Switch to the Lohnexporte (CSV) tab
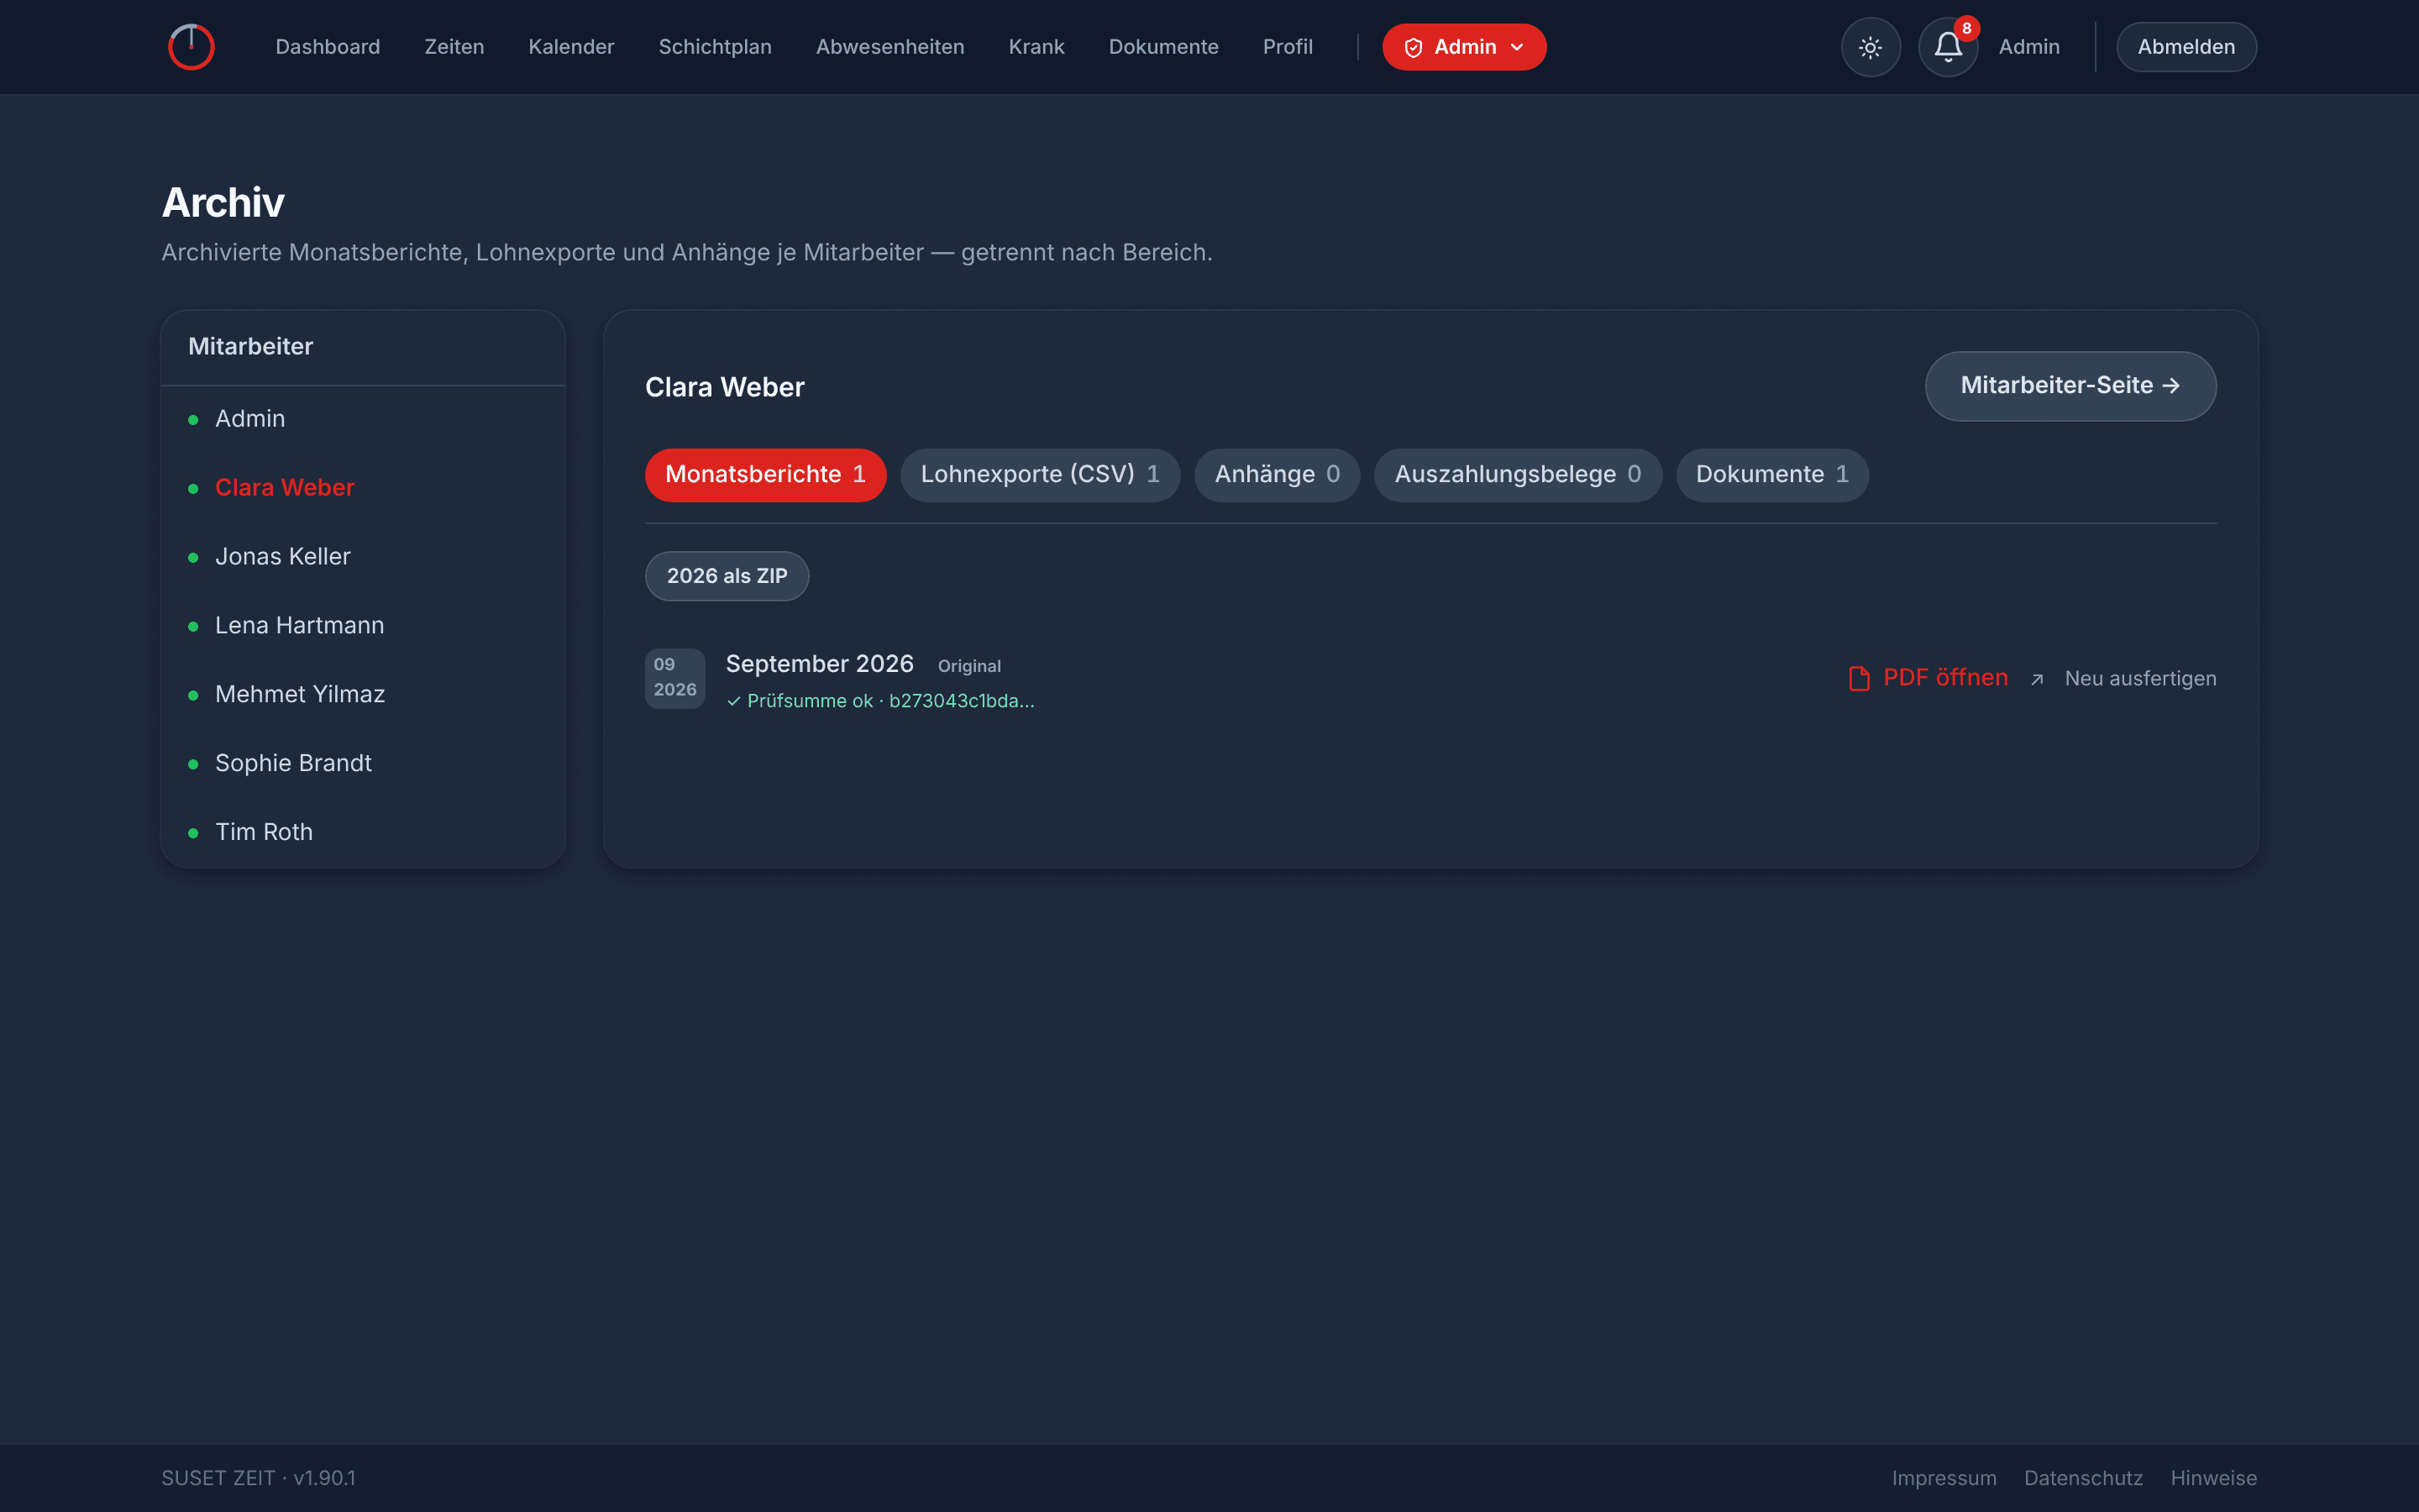Screen dimensions: 2419x1512 (x=1040, y=475)
